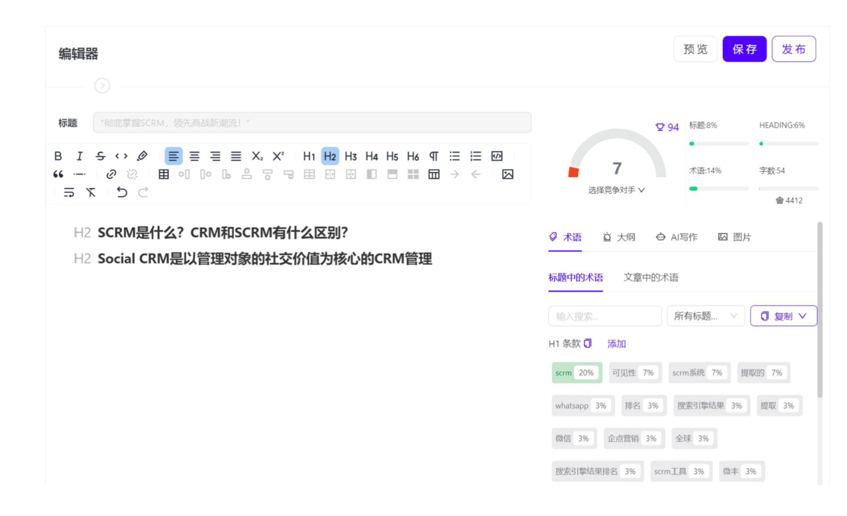Select the highlighter pen tool

pos(142,156)
